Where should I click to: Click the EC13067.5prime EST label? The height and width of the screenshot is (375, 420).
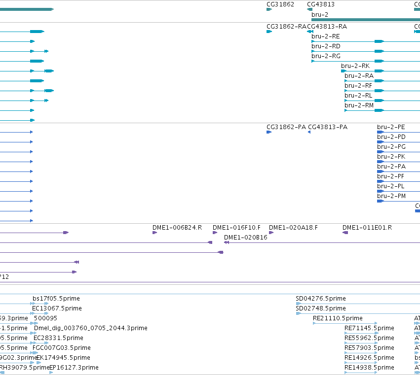click(x=57, y=308)
